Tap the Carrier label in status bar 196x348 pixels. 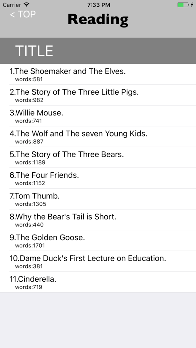(12, 5)
